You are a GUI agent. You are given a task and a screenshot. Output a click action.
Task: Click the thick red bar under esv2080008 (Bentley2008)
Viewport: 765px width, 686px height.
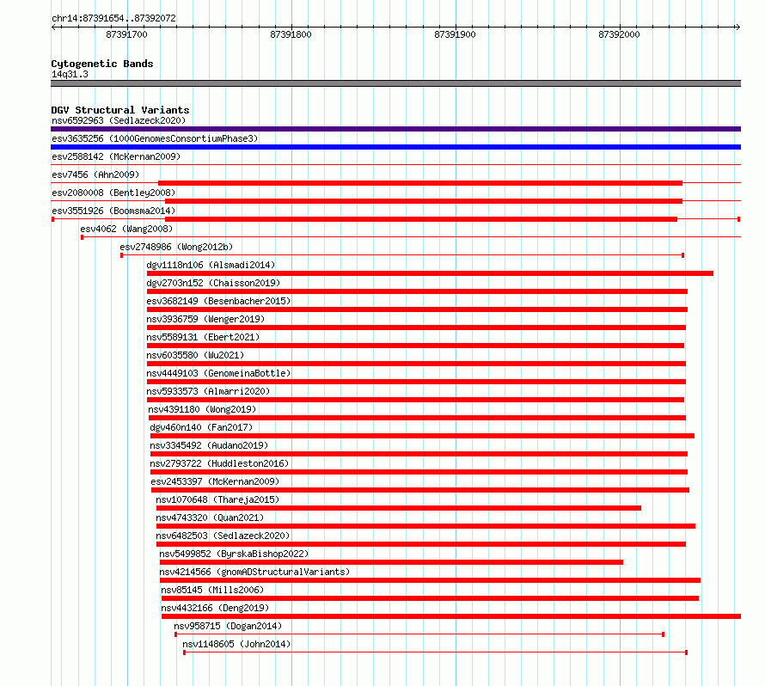(x=424, y=201)
